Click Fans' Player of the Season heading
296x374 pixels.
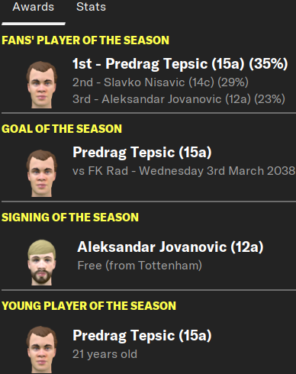coord(85,40)
